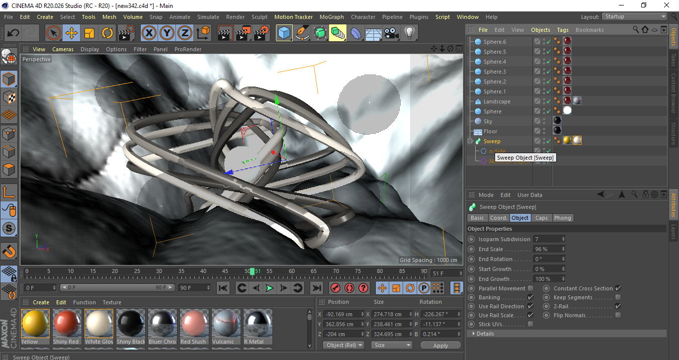Add a Cube primitive object

[x=284, y=33]
